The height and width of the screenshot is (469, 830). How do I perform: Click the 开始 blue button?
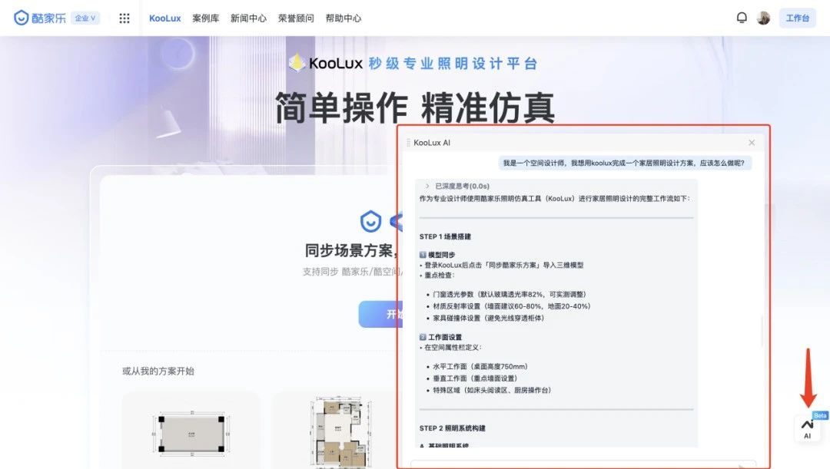[380, 314]
